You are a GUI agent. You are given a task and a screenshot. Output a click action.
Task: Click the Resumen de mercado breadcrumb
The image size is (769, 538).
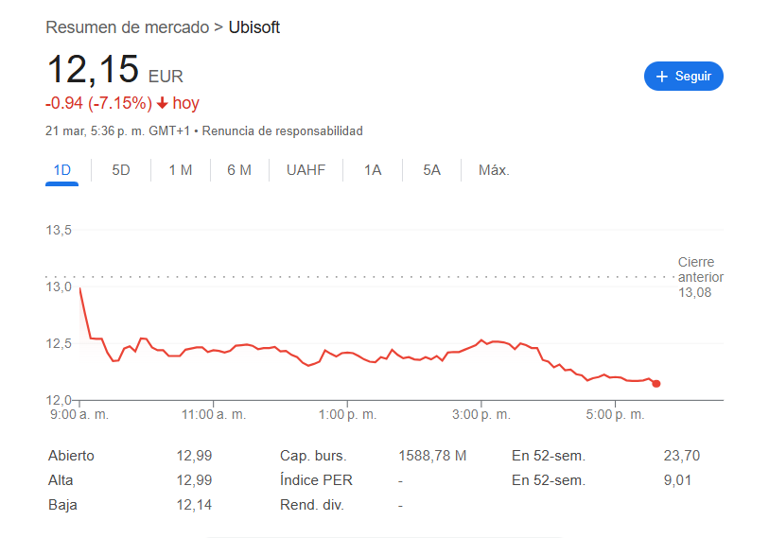128,27
